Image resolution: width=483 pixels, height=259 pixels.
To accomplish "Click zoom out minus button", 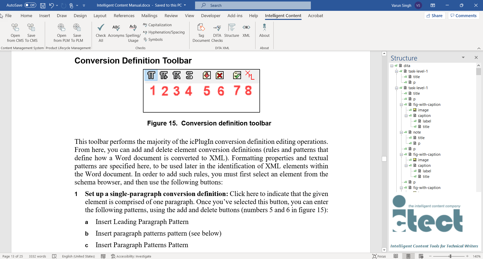I will (x=430, y=256).
